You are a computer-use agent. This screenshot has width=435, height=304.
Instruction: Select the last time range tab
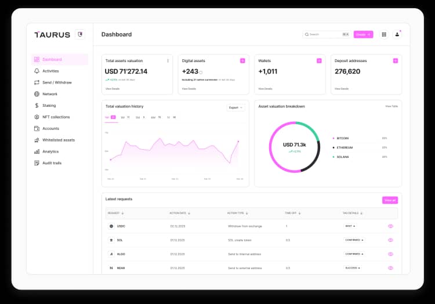point(172,117)
